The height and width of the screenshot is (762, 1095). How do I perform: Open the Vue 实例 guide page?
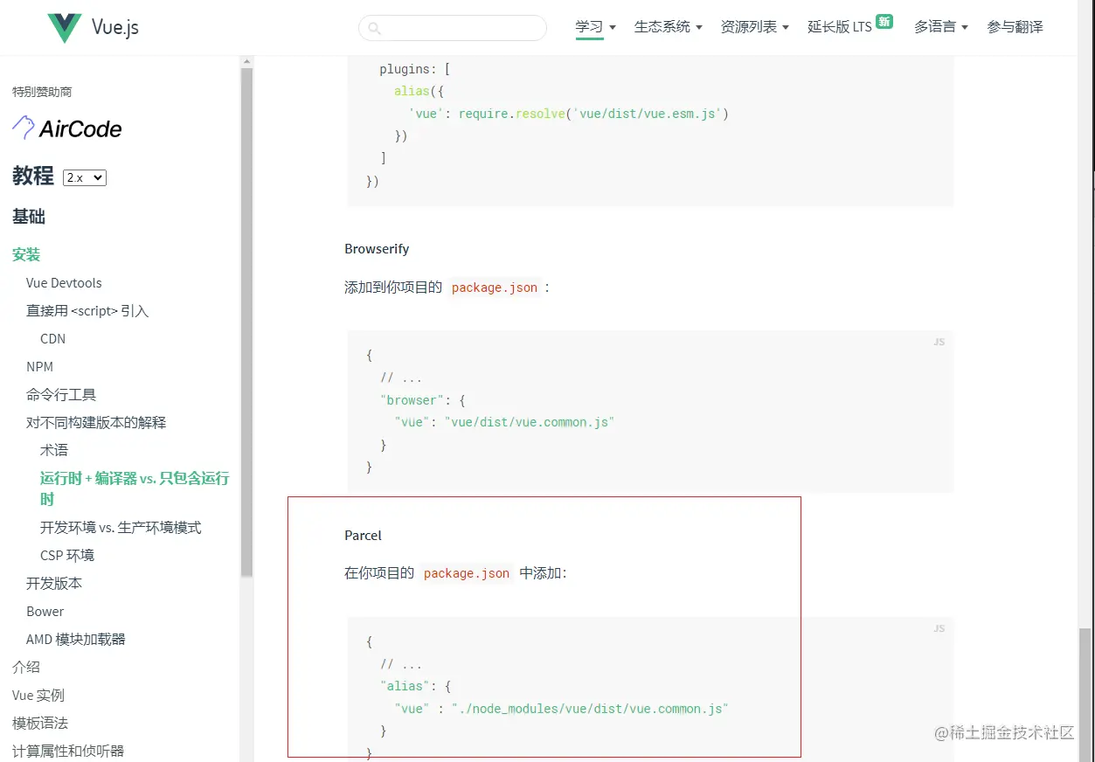tap(38, 695)
